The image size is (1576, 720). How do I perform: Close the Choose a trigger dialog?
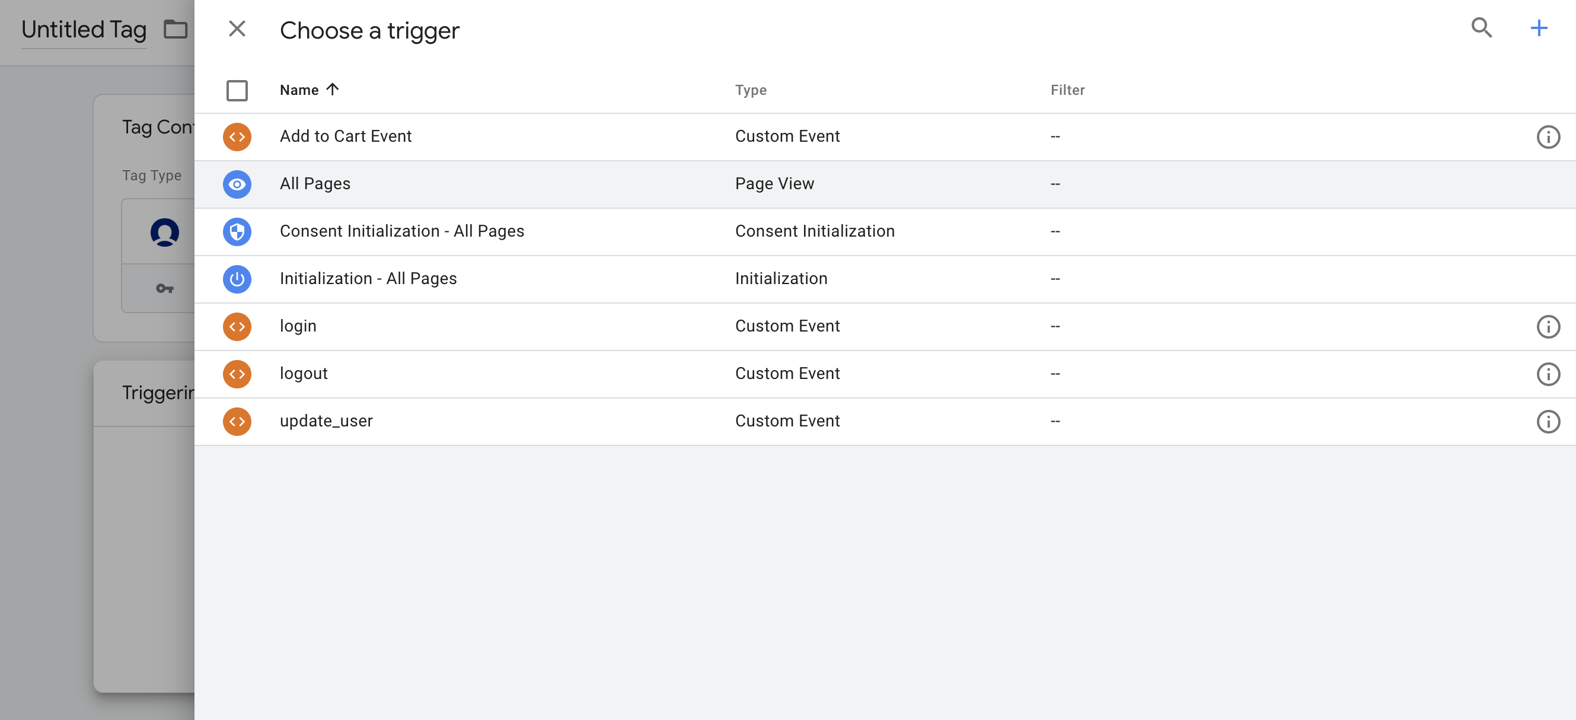point(237,28)
